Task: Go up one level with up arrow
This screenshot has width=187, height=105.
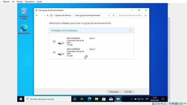Action: click(48, 15)
